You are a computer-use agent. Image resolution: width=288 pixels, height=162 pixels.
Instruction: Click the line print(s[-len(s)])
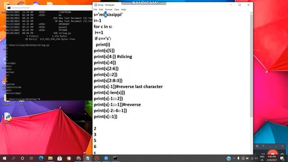109,93
